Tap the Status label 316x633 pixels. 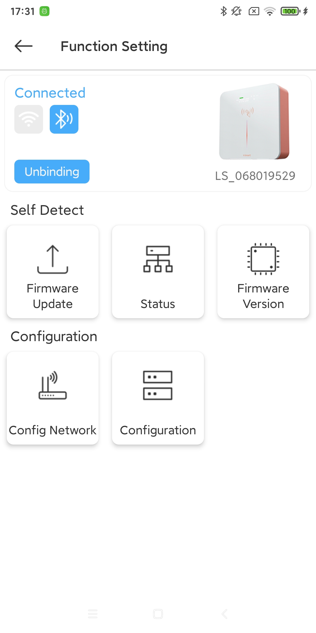click(x=158, y=304)
